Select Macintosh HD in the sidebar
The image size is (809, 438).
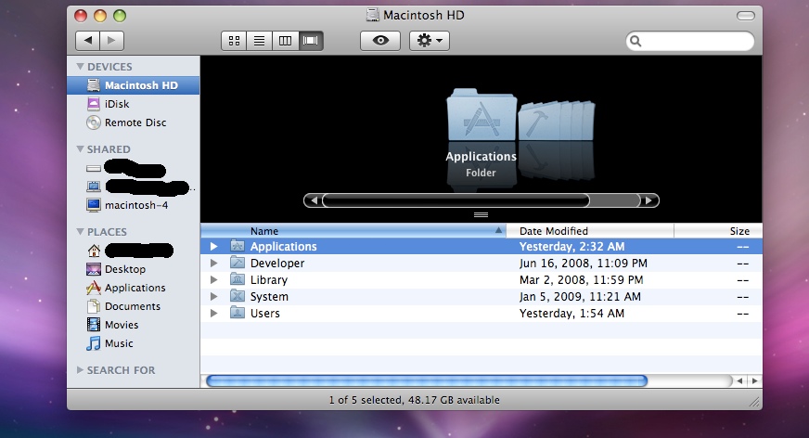[x=133, y=85]
